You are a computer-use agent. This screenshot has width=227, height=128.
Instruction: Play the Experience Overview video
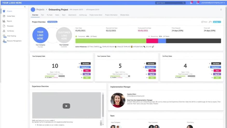(x=66, y=106)
